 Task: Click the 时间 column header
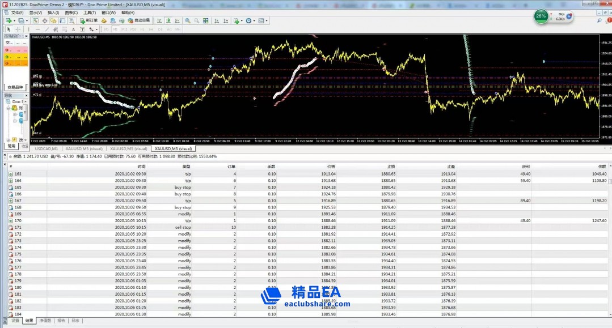click(x=141, y=167)
